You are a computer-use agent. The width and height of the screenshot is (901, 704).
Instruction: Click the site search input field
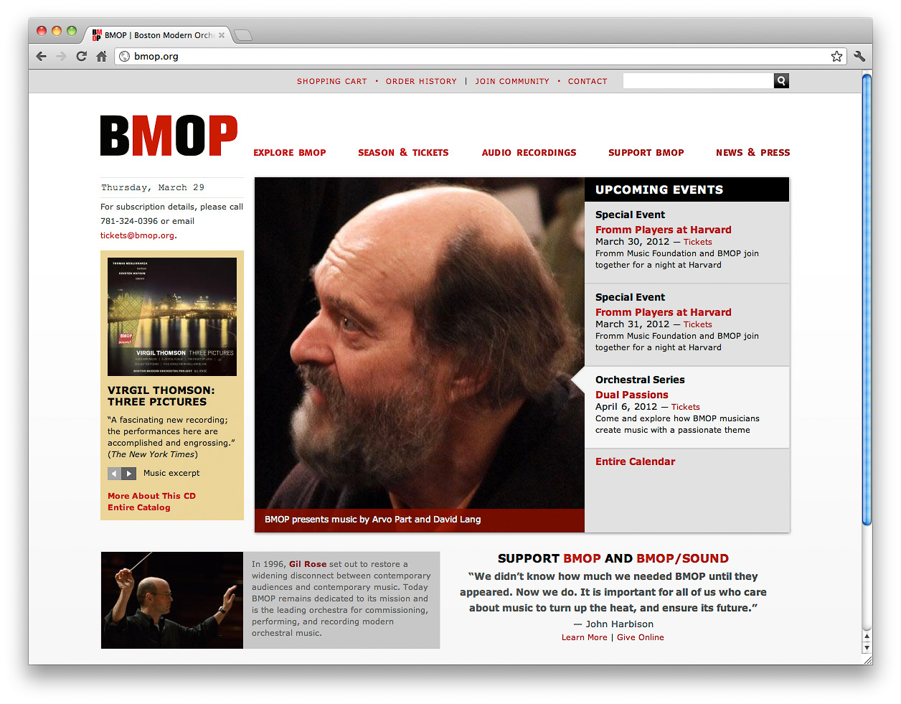(698, 81)
